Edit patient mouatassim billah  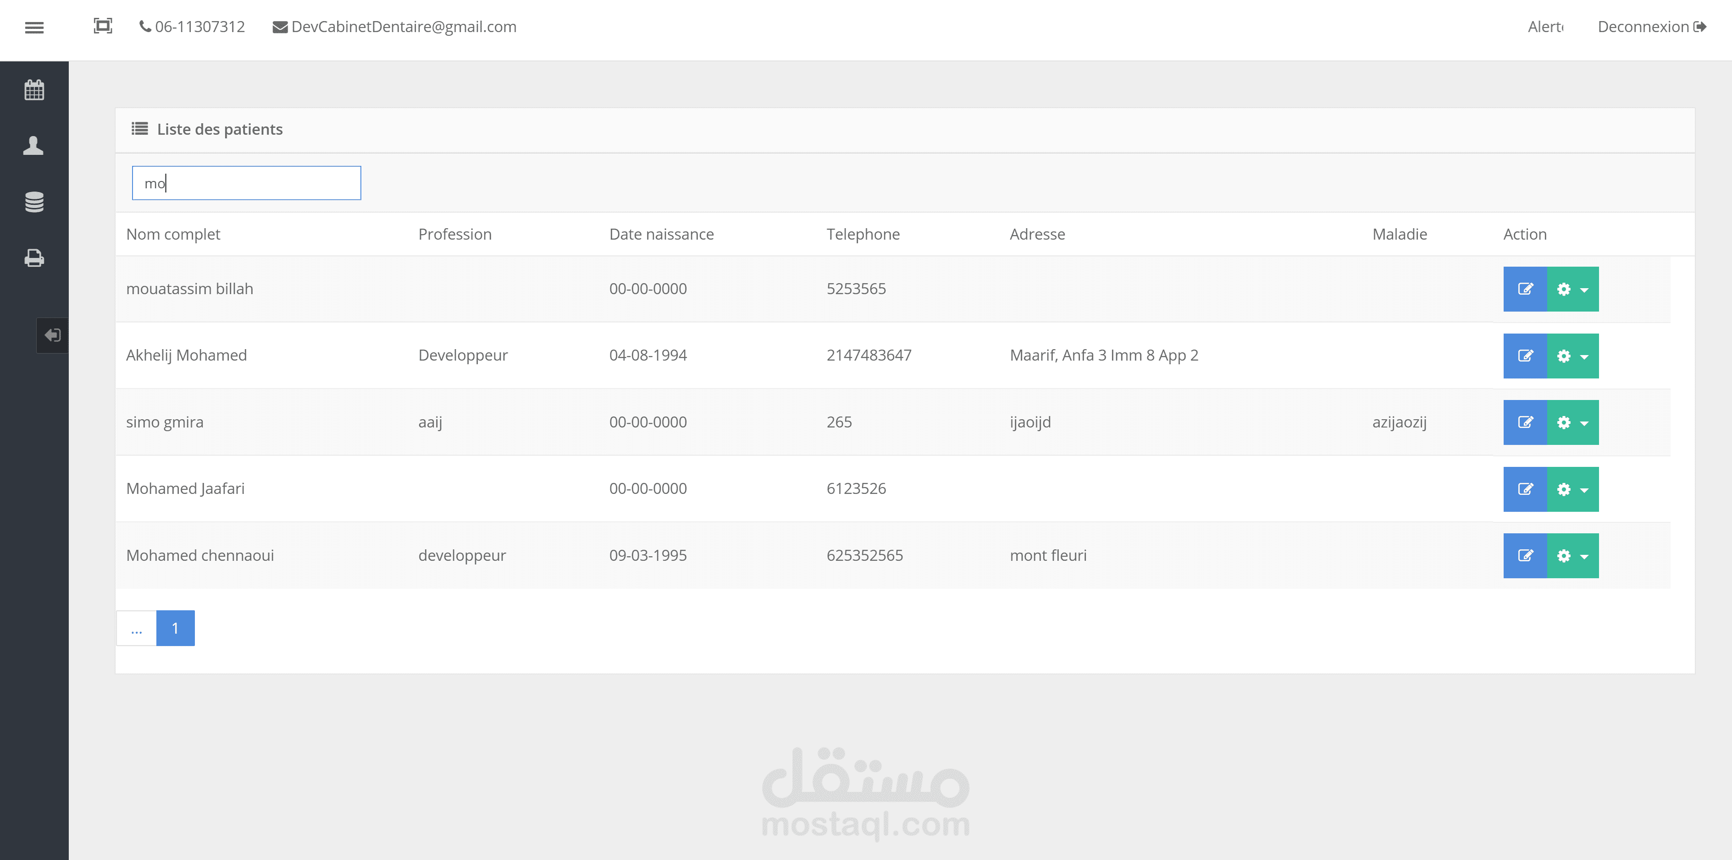coord(1525,289)
